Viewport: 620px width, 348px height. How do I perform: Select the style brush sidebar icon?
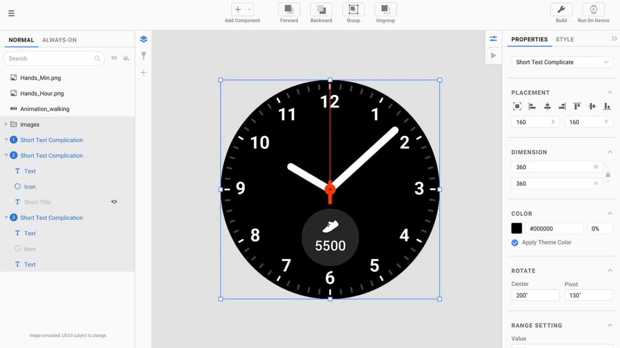pyautogui.click(x=144, y=55)
